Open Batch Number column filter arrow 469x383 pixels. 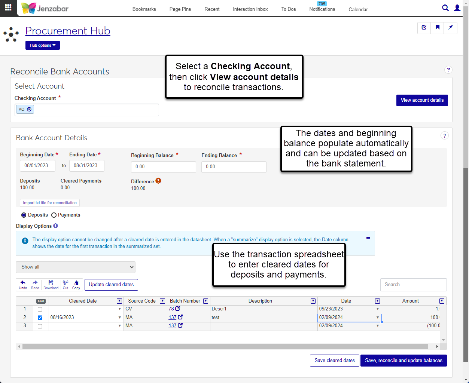coord(205,301)
